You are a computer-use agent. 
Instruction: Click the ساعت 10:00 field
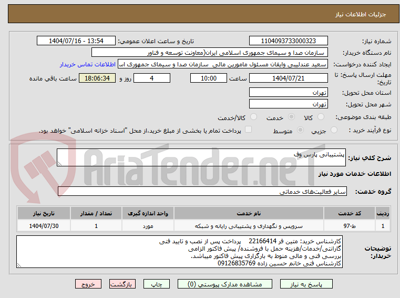[209, 78]
